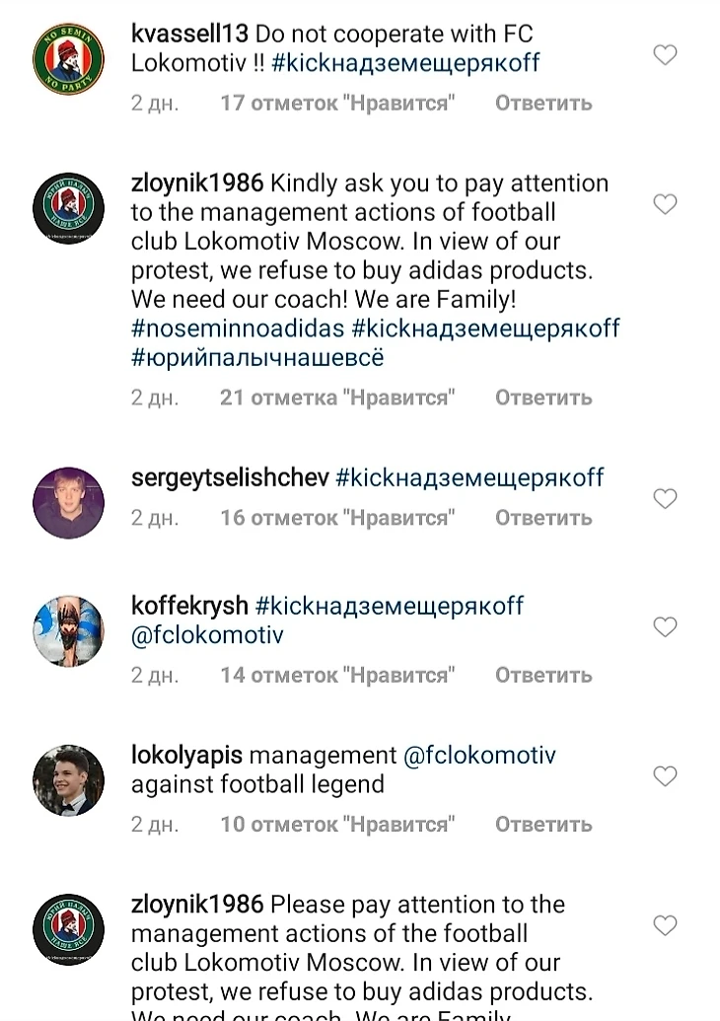Open the username zloynik1986 in the first comment

(x=197, y=182)
